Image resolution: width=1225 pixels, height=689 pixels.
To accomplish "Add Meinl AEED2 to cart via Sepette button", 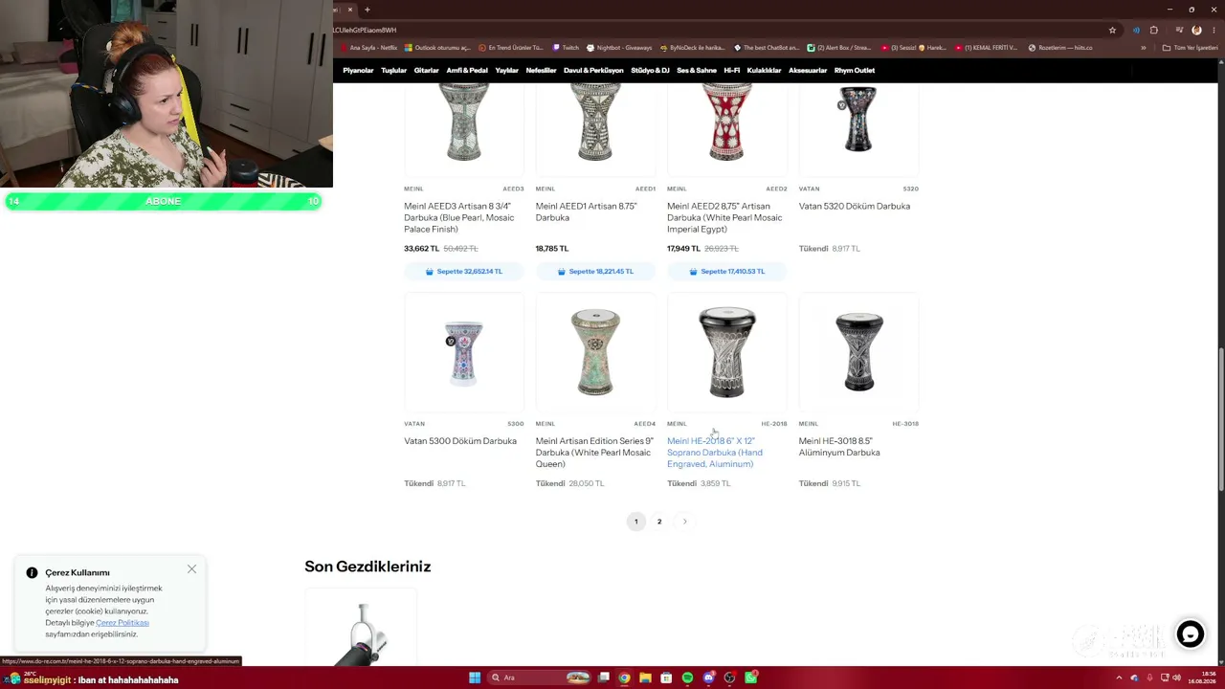I will [x=727, y=272].
